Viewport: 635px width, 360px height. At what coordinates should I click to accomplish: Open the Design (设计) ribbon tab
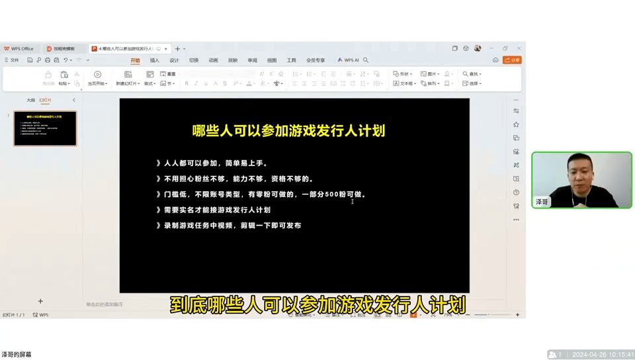pos(174,60)
